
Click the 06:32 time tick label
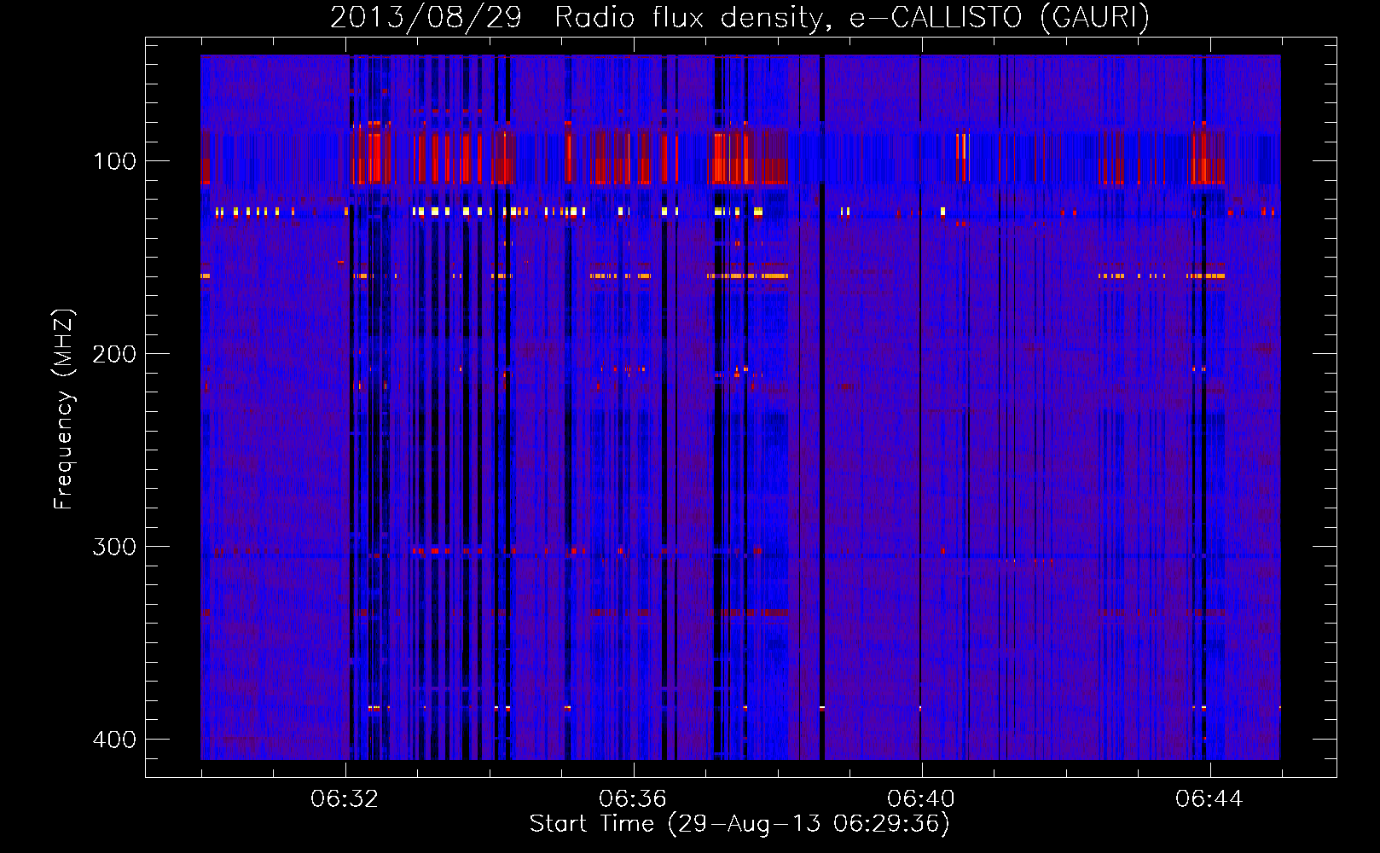click(x=345, y=798)
